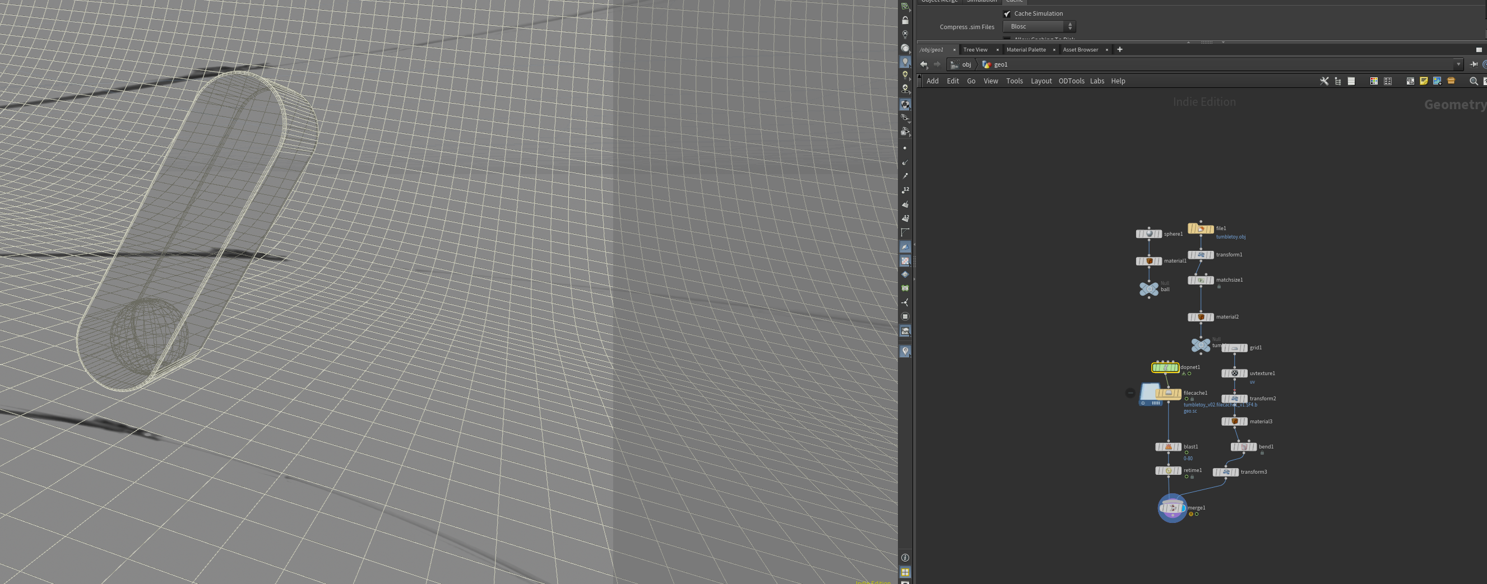
Task: Select the filecache1 node
Action: coord(1168,393)
